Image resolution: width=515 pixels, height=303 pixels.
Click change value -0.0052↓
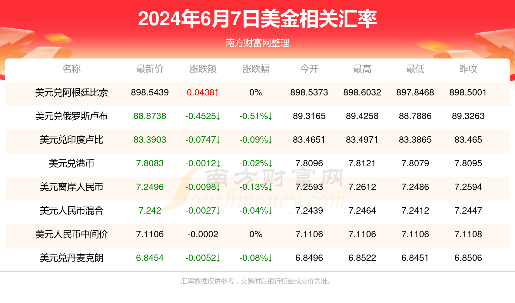[203, 258]
